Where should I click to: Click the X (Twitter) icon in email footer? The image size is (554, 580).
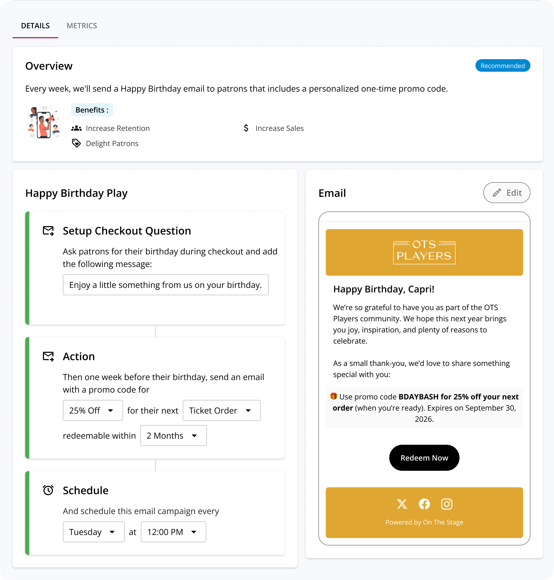point(402,504)
